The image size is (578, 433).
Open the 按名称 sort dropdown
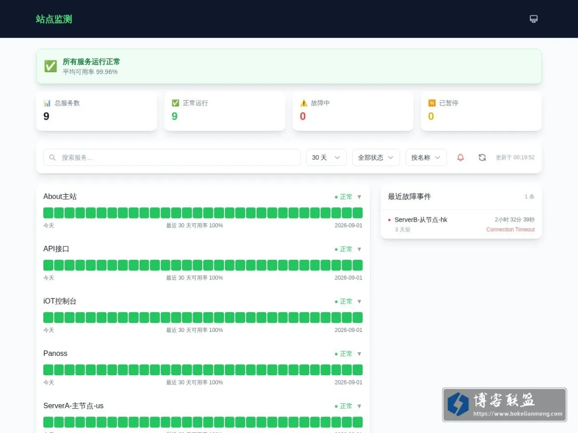426,157
